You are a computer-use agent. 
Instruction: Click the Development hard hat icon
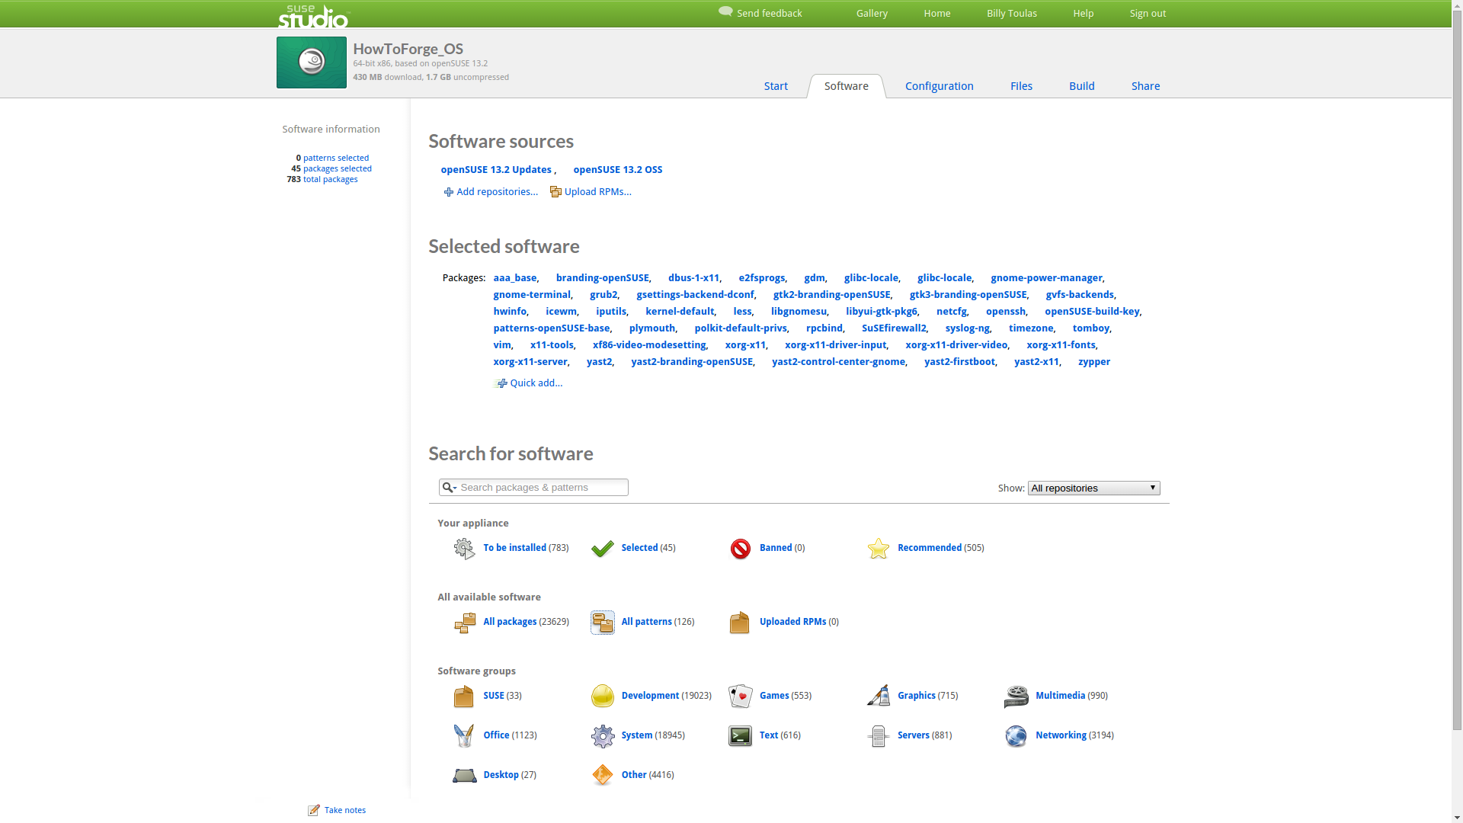[603, 697]
